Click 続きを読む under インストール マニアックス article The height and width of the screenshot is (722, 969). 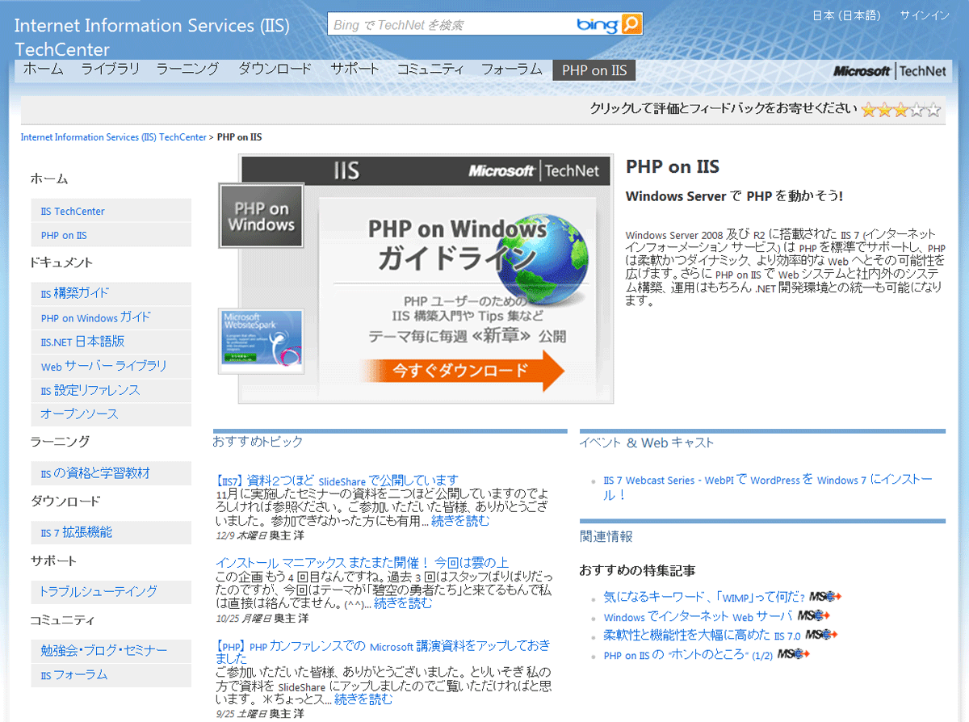click(x=403, y=603)
